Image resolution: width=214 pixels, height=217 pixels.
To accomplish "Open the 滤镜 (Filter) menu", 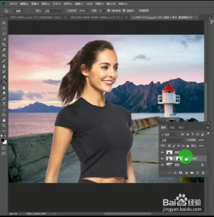I will 79,4.
